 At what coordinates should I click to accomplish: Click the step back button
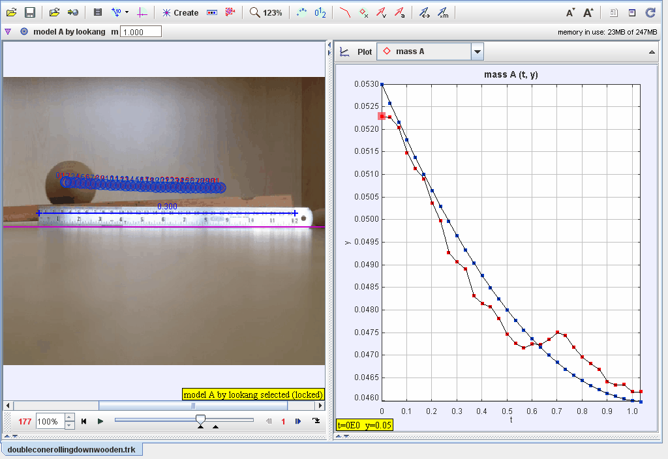(269, 421)
